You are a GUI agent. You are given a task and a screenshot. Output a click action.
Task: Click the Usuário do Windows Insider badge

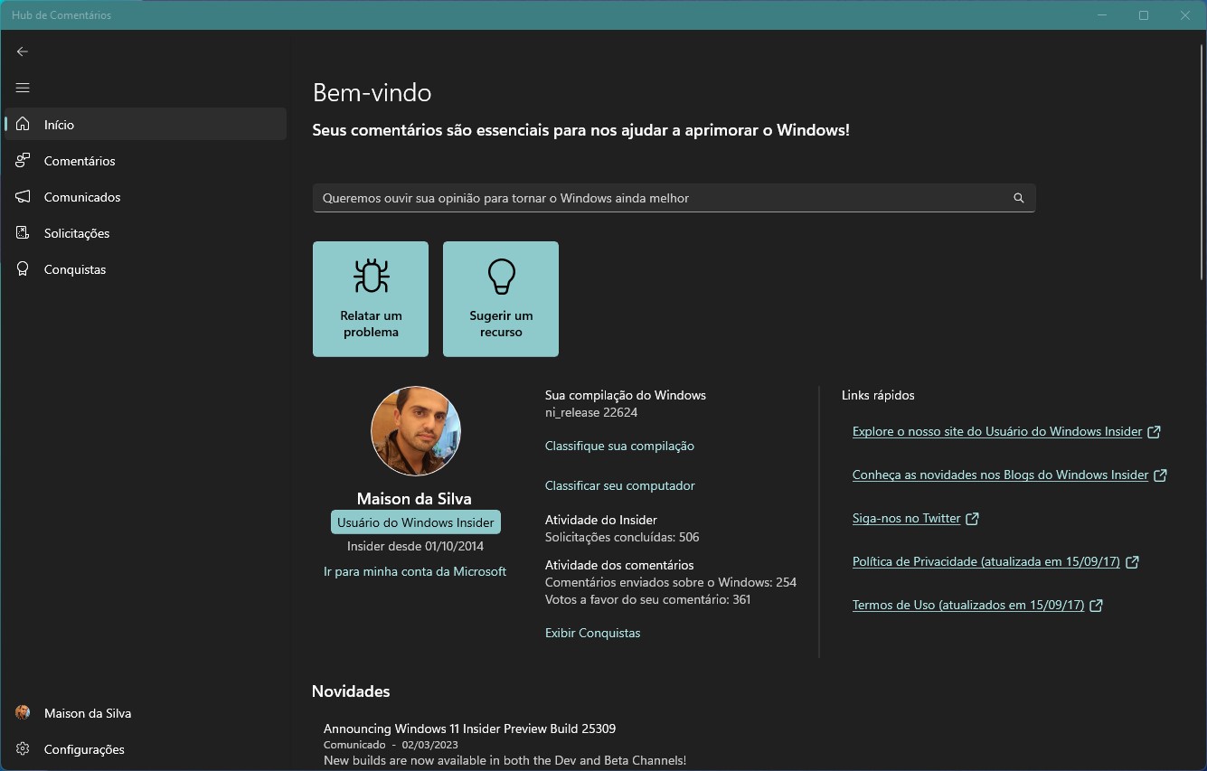414,522
